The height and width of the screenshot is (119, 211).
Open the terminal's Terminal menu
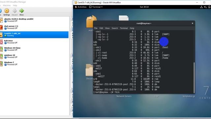(124, 28)
